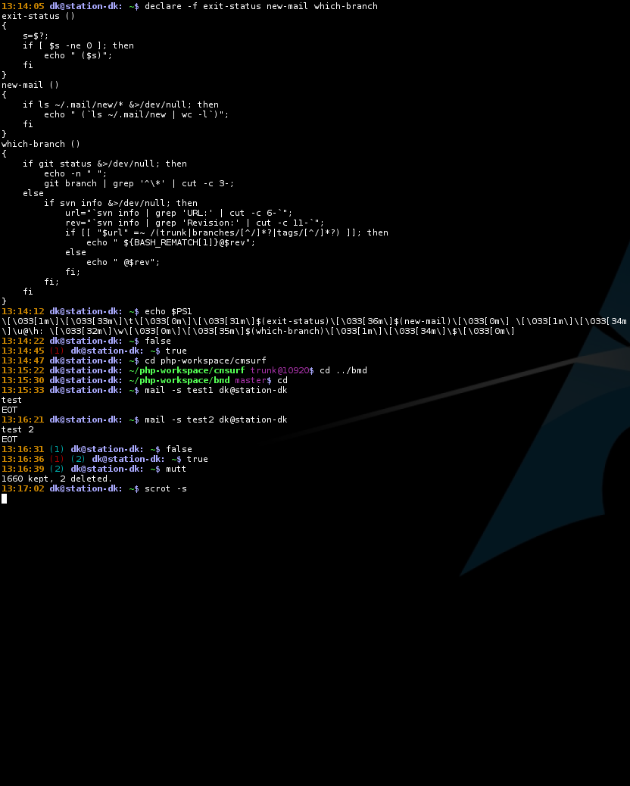Viewport: 630px width, 786px height.
Task: Click the magenta 'trunk@10920' branch indicator
Action: click(x=279, y=370)
